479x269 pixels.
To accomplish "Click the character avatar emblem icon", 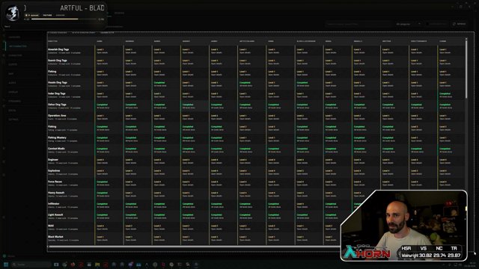I will click(x=13, y=13).
